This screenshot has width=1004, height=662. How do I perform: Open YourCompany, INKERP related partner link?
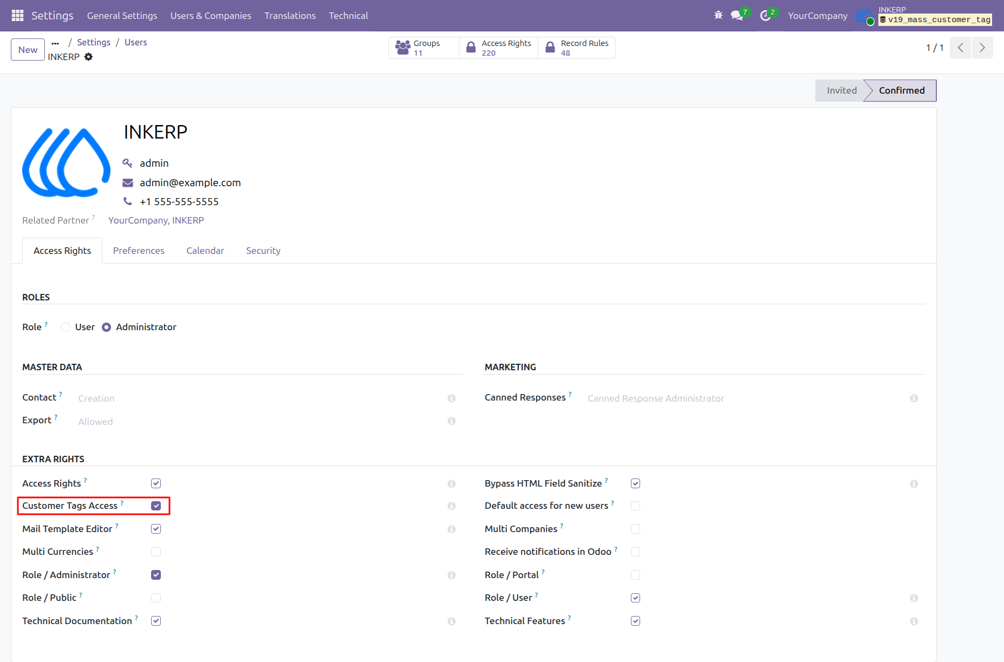tap(156, 220)
